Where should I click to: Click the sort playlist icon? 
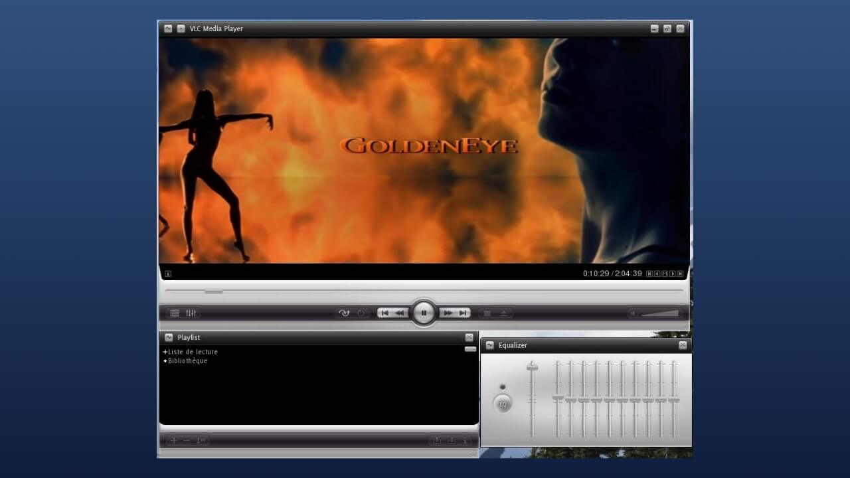pyautogui.click(x=201, y=440)
